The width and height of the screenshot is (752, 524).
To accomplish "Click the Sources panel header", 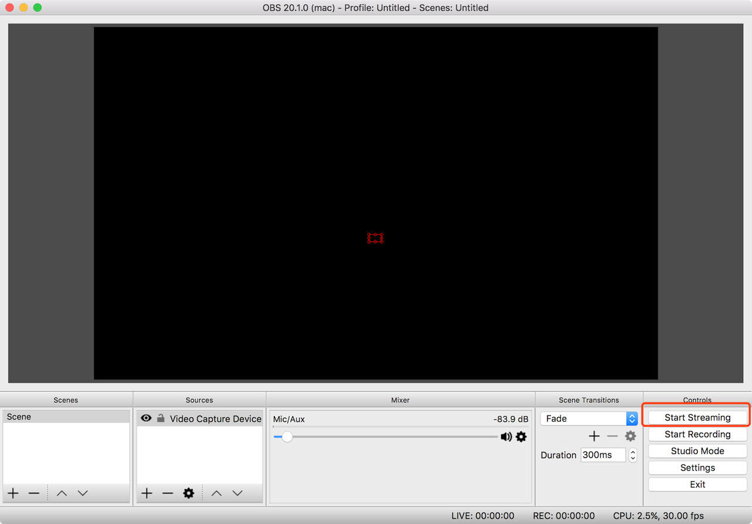I will (x=199, y=400).
